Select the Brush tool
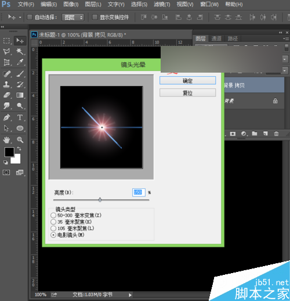Screen dimensions: 290x301 [20, 74]
